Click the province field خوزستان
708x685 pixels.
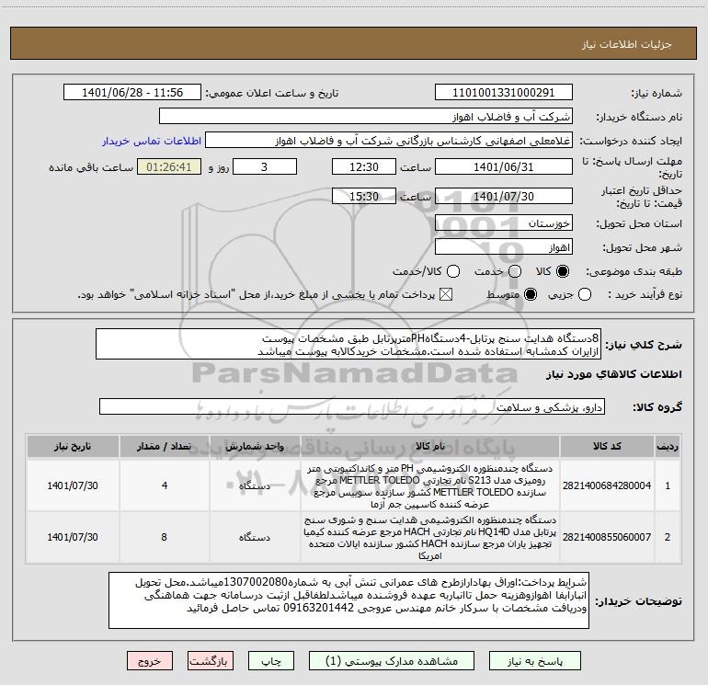[x=504, y=223]
